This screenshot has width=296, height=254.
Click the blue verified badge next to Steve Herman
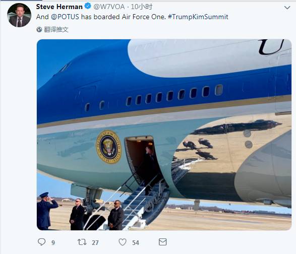pos(88,7)
